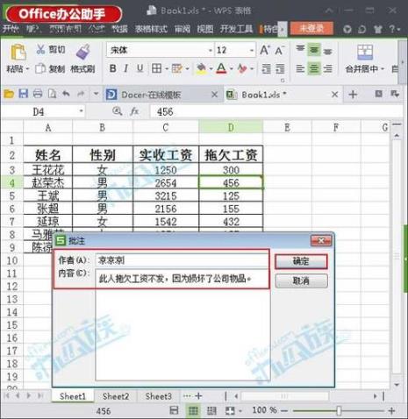Click the 内容 comment content text area

click(183, 324)
